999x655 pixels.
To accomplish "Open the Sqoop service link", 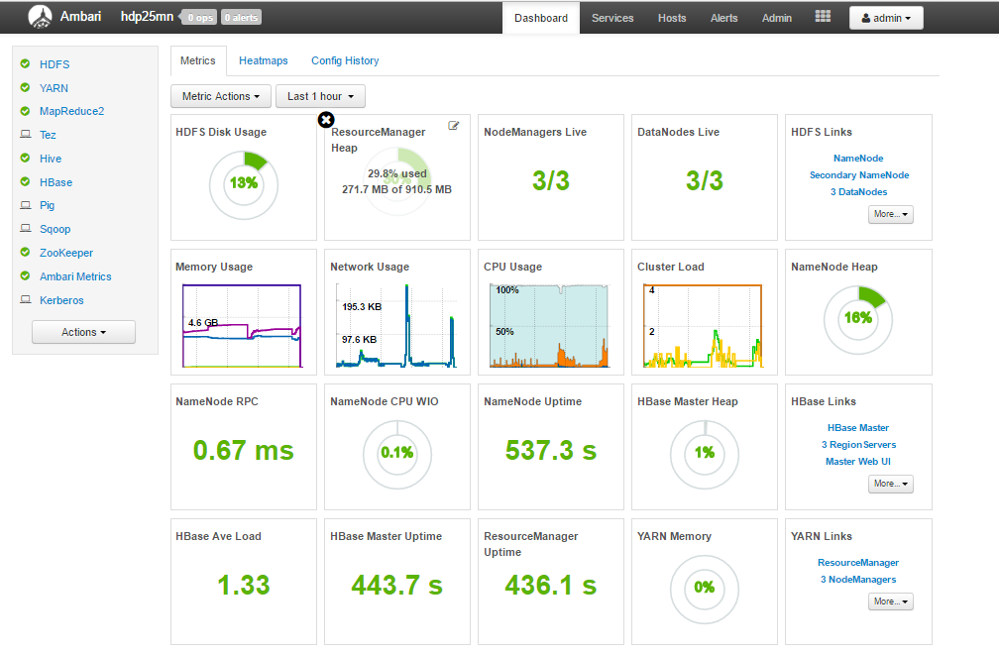I will tap(55, 229).
